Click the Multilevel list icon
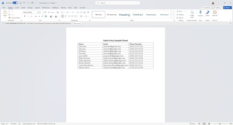The image size is (233, 125). pyautogui.click(x=72, y=12)
